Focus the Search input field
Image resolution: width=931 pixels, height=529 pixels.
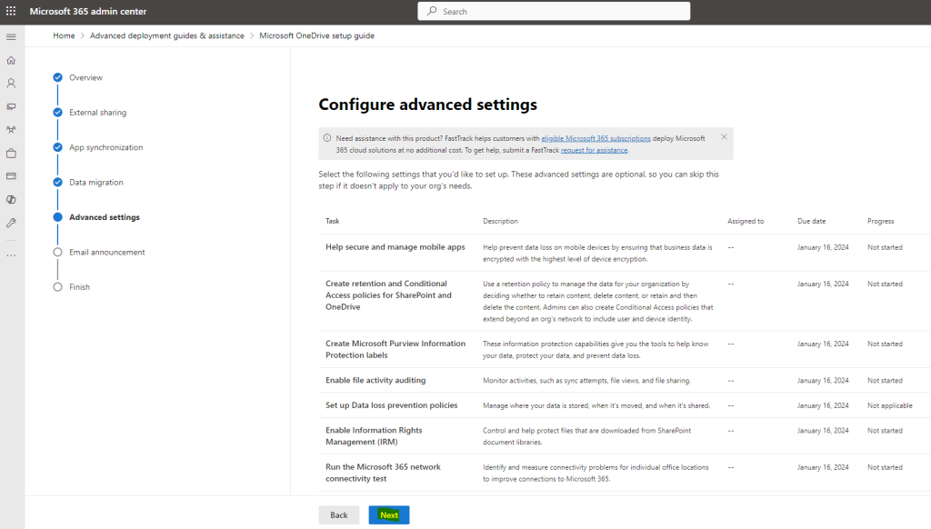point(554,11)
